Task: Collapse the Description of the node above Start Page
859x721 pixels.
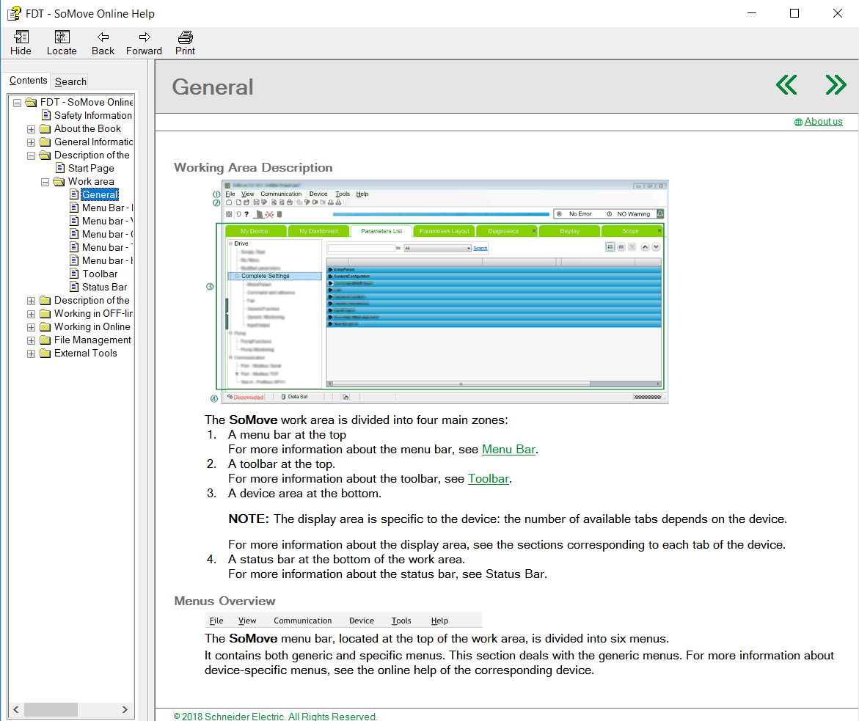Action: (32, 155)
